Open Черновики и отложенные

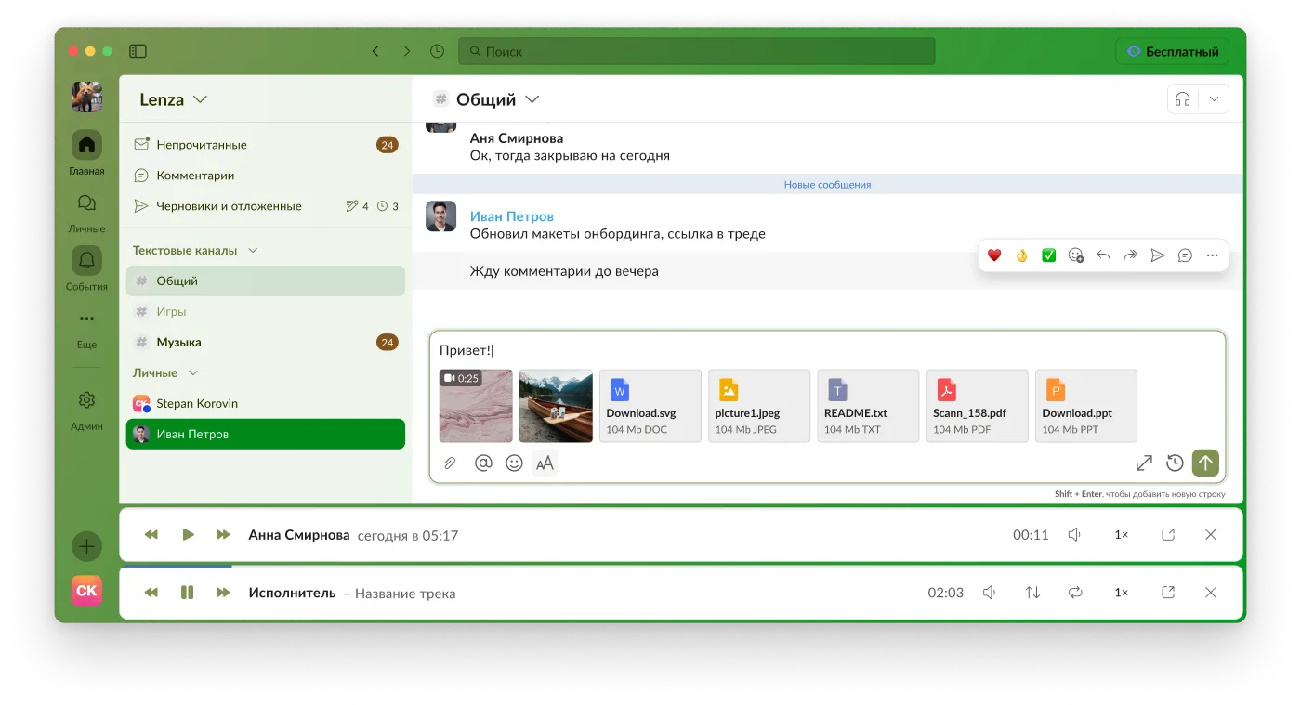(x=266, y=206)
